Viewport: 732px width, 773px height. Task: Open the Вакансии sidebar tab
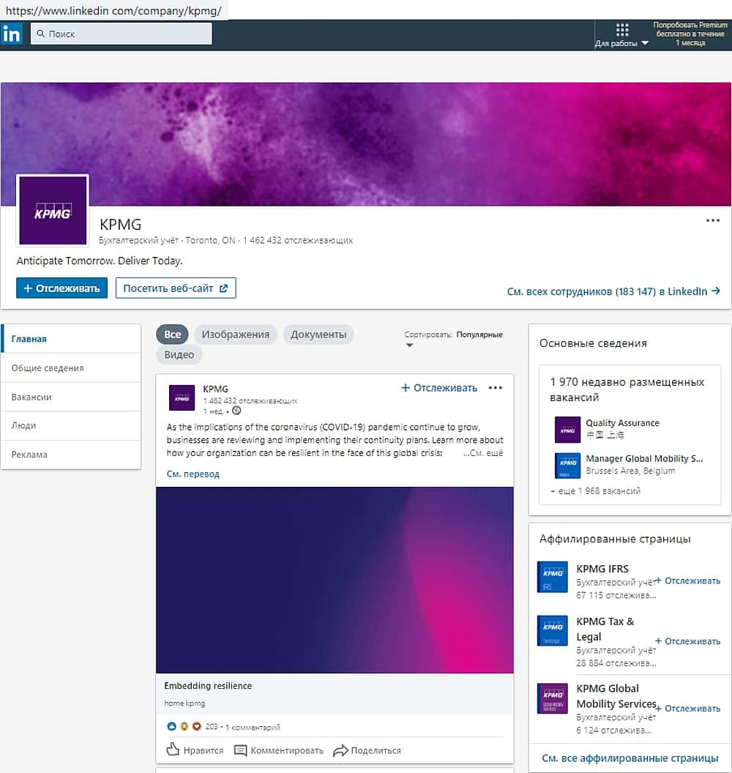71,397
